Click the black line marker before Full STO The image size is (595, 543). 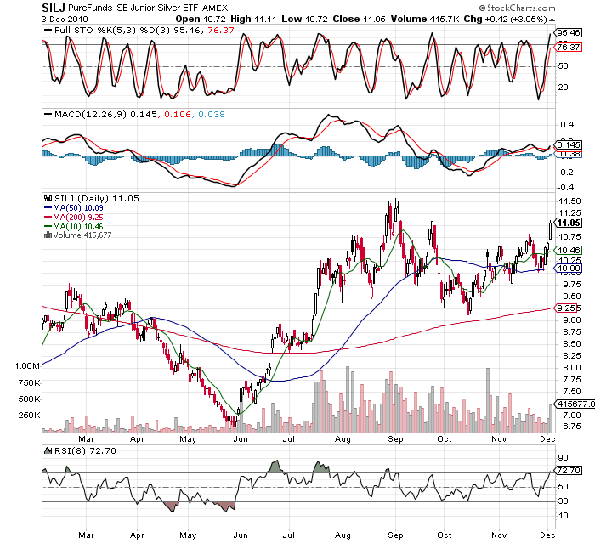coord(48,30)
